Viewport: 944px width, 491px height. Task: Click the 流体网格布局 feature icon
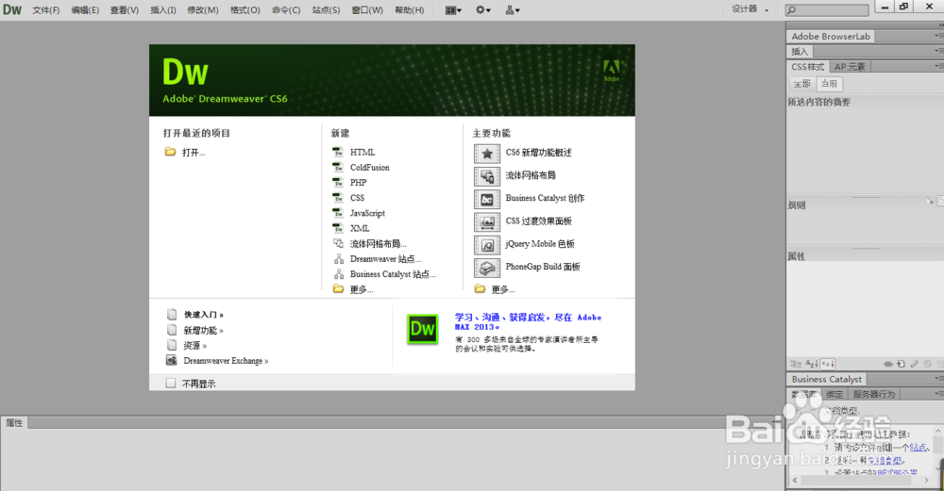(487, 176)
